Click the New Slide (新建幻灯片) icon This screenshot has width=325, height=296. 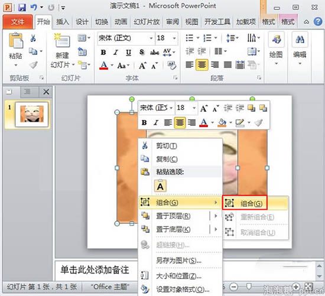tap(62, 40)
